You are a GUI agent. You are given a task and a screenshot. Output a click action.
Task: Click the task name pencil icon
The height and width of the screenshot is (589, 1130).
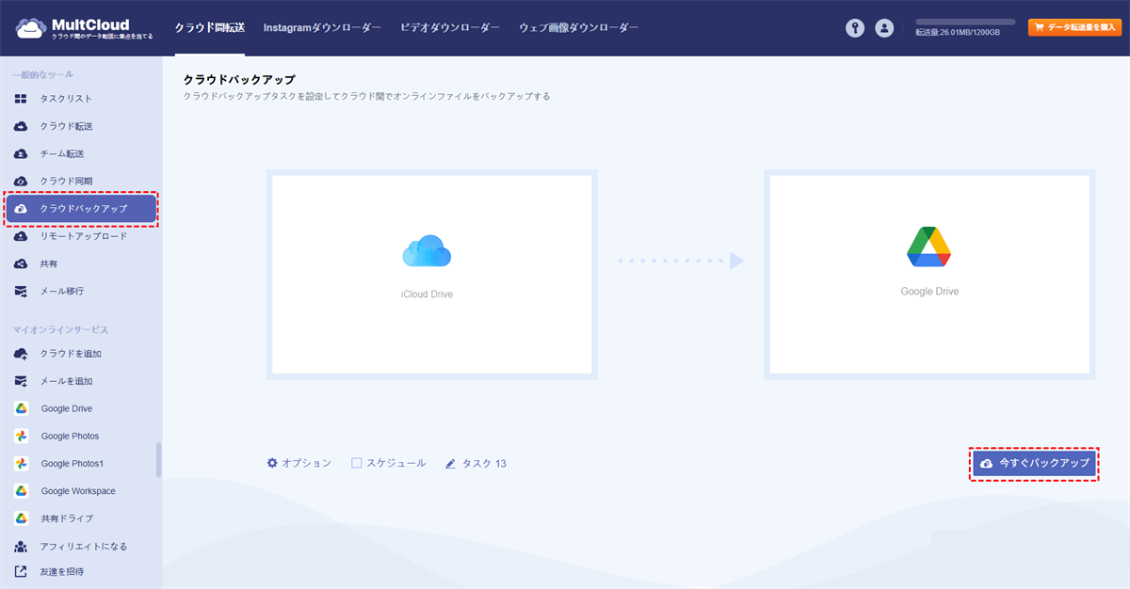450,464
